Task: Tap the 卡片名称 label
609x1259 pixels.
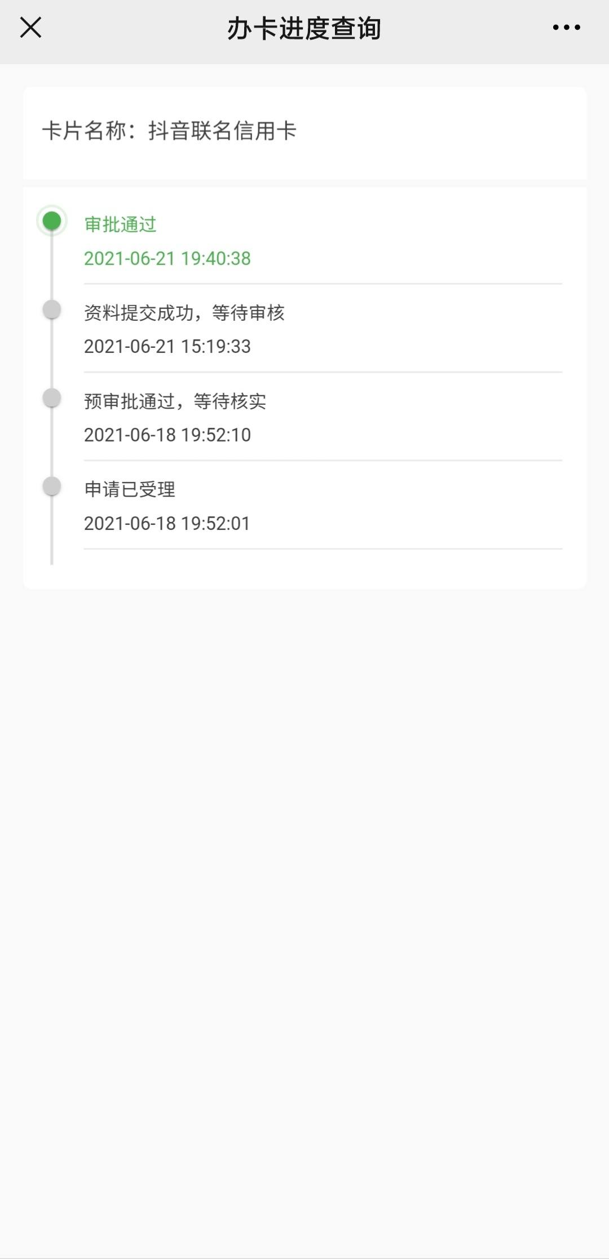Action: point(83,131)
